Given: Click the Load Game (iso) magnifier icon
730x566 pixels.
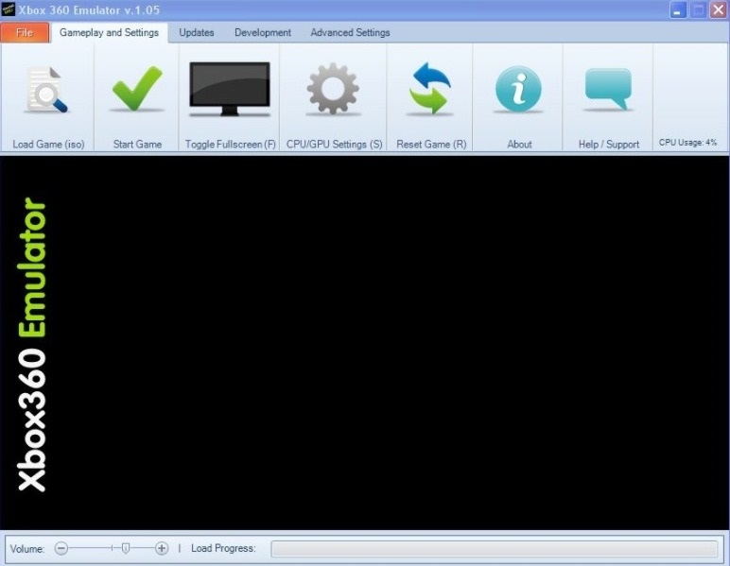Looking at the screenshot, I should tap(47, 91).
